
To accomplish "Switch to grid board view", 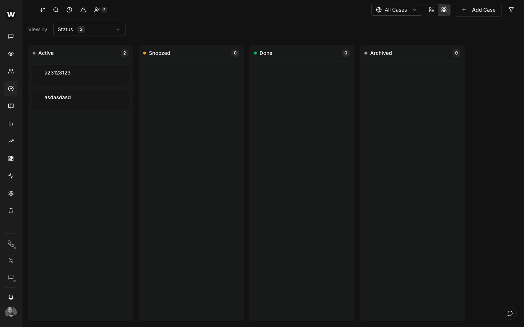I will pos(444,10).
